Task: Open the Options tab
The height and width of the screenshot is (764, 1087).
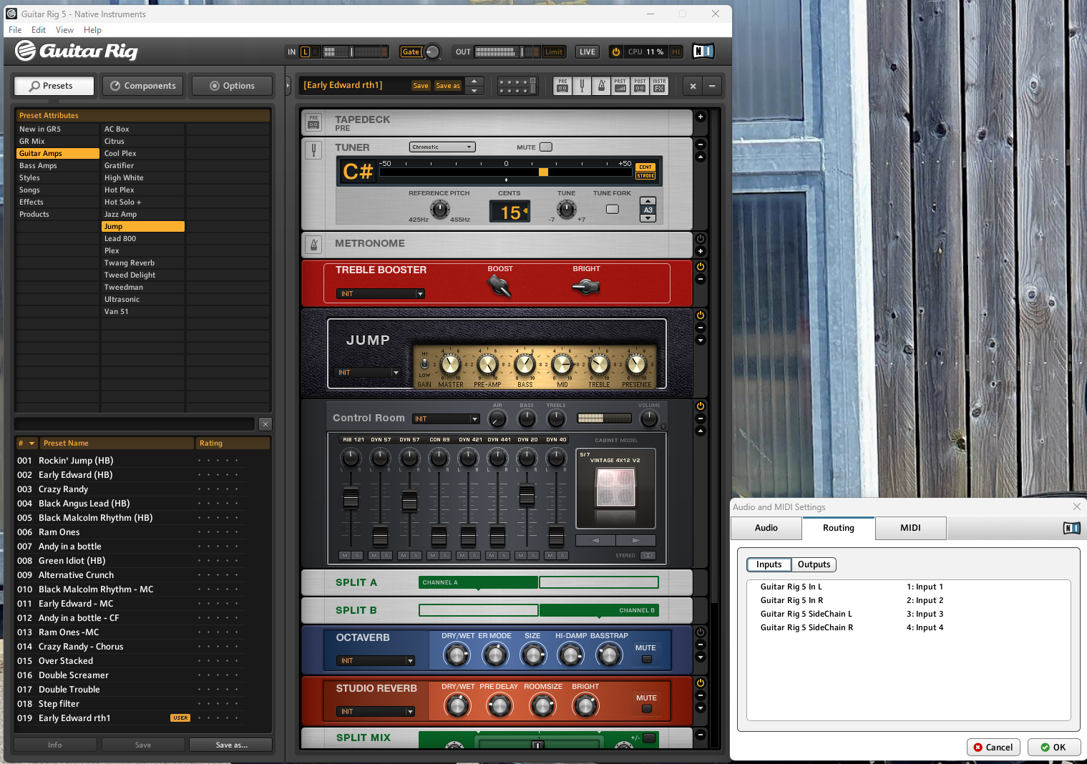Action: pos(233,86)
